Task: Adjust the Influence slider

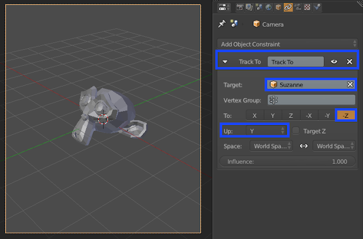Action: [x=288, y=161]
